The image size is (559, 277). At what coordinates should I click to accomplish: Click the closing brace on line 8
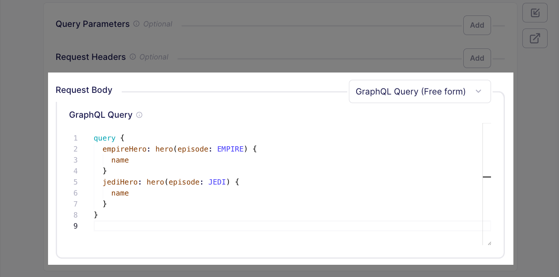pos(95,215)
